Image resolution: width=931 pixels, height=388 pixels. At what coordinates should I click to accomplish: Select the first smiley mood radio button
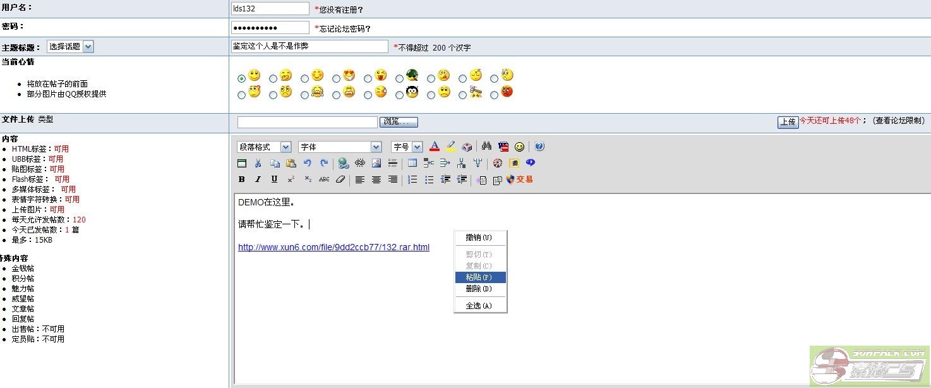[241, 79]
